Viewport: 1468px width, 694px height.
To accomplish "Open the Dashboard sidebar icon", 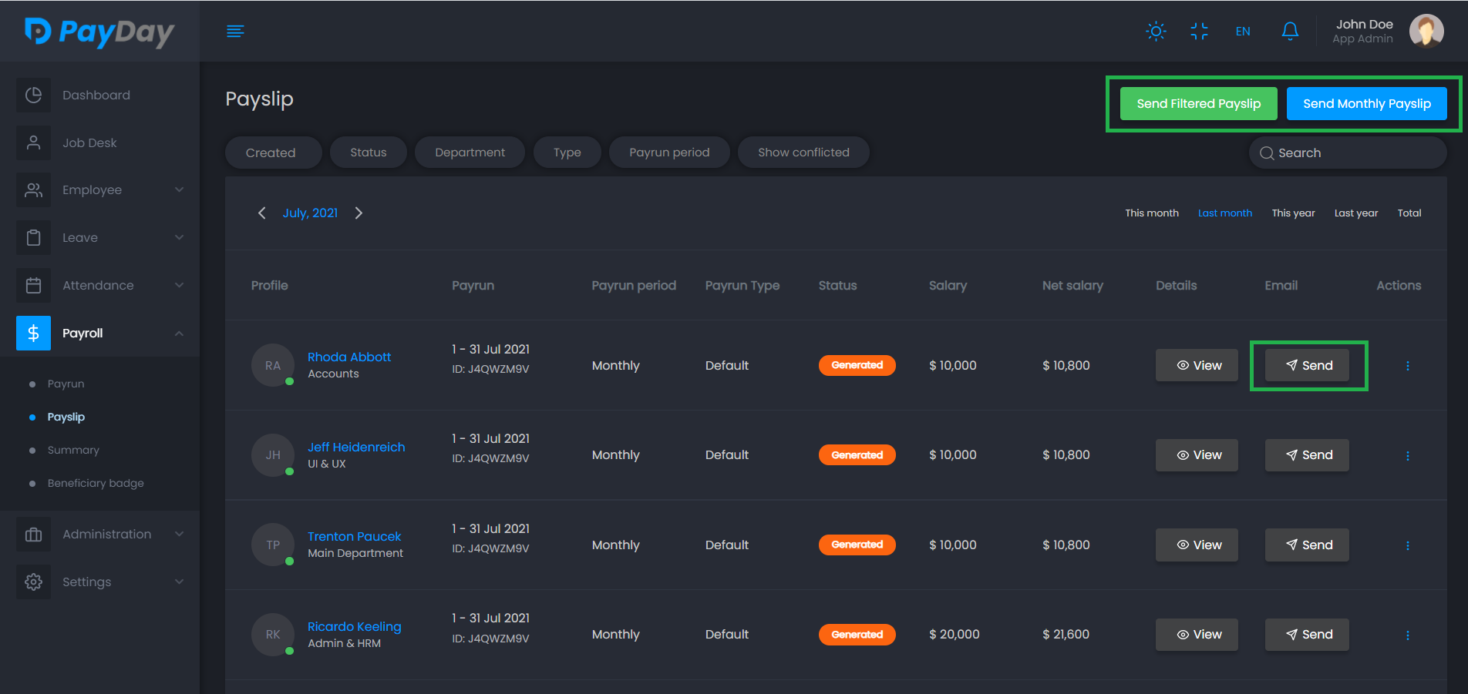I will 33,95.
